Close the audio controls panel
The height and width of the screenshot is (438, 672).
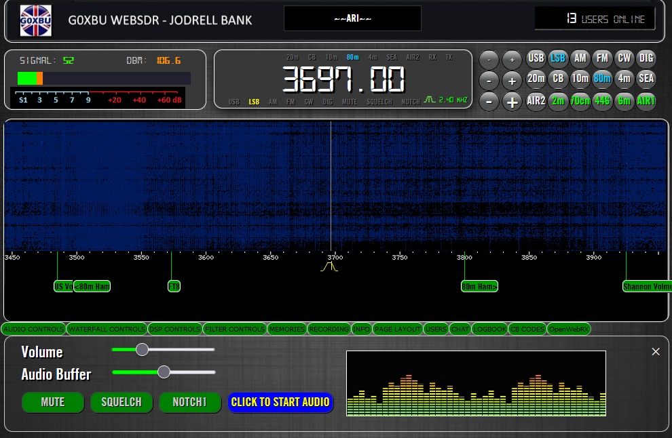click(655, 351)
